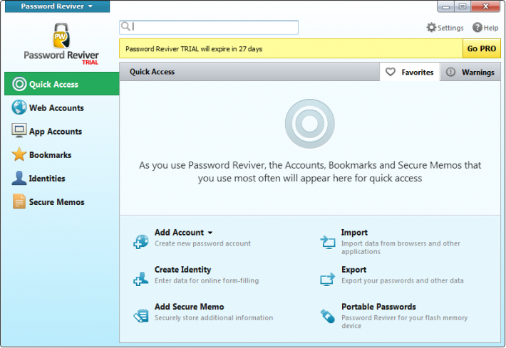This screenshot has height=348, width=506.
Task: Click the Create Identity person-plus icon
Action: pyautogui.click(x=141, y=279)
